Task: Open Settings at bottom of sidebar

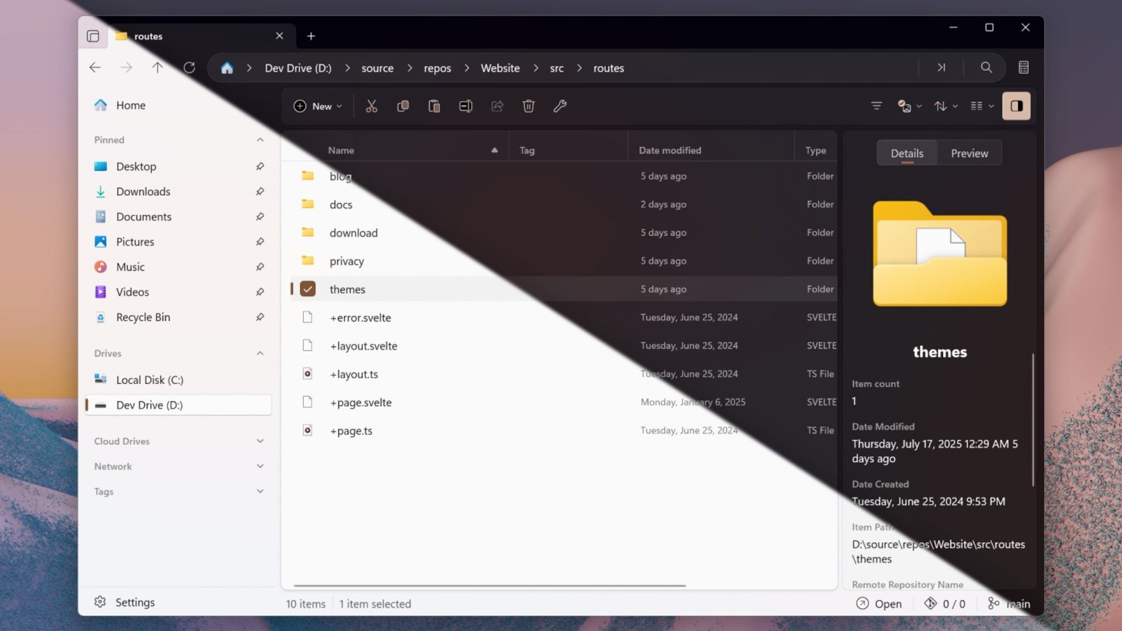Action: pyautogui.click(x=124, y=602)
